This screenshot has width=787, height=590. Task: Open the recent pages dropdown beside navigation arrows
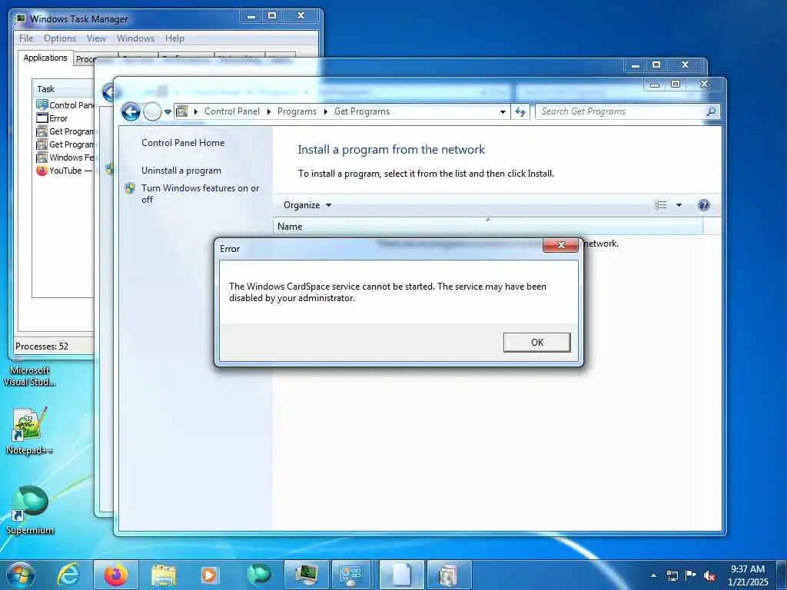(168, 112)
